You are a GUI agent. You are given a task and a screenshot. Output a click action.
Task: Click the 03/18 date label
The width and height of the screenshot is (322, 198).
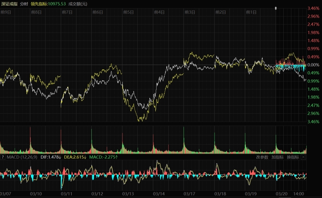pos(220,194)
